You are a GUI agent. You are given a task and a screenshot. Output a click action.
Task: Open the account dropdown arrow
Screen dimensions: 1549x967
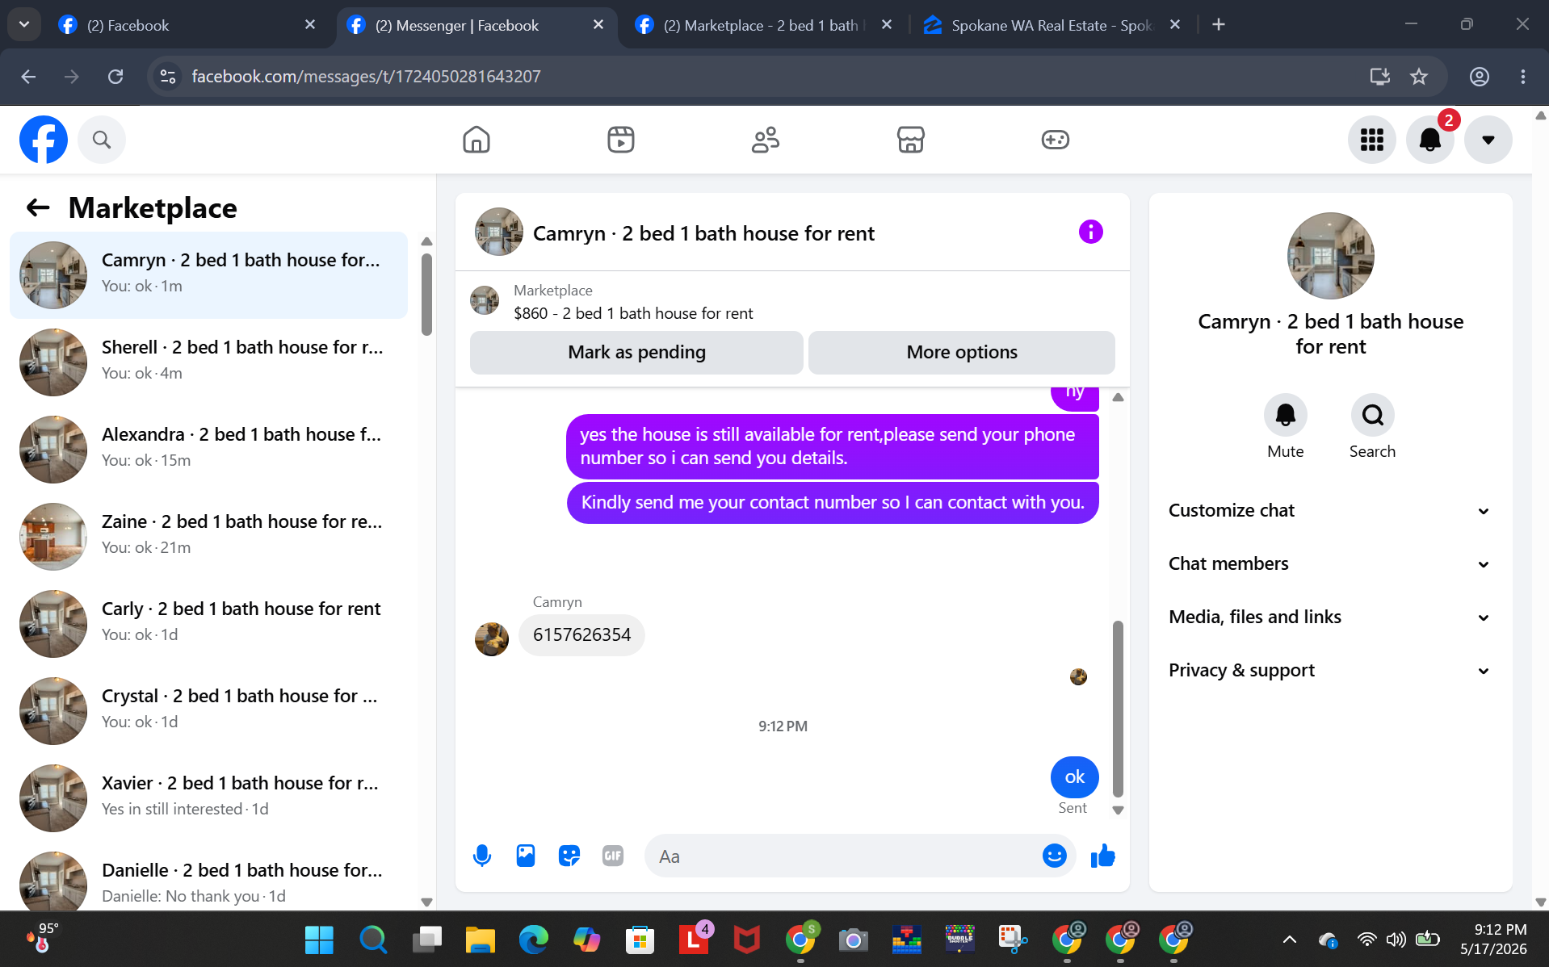(x=1488, y=140)
